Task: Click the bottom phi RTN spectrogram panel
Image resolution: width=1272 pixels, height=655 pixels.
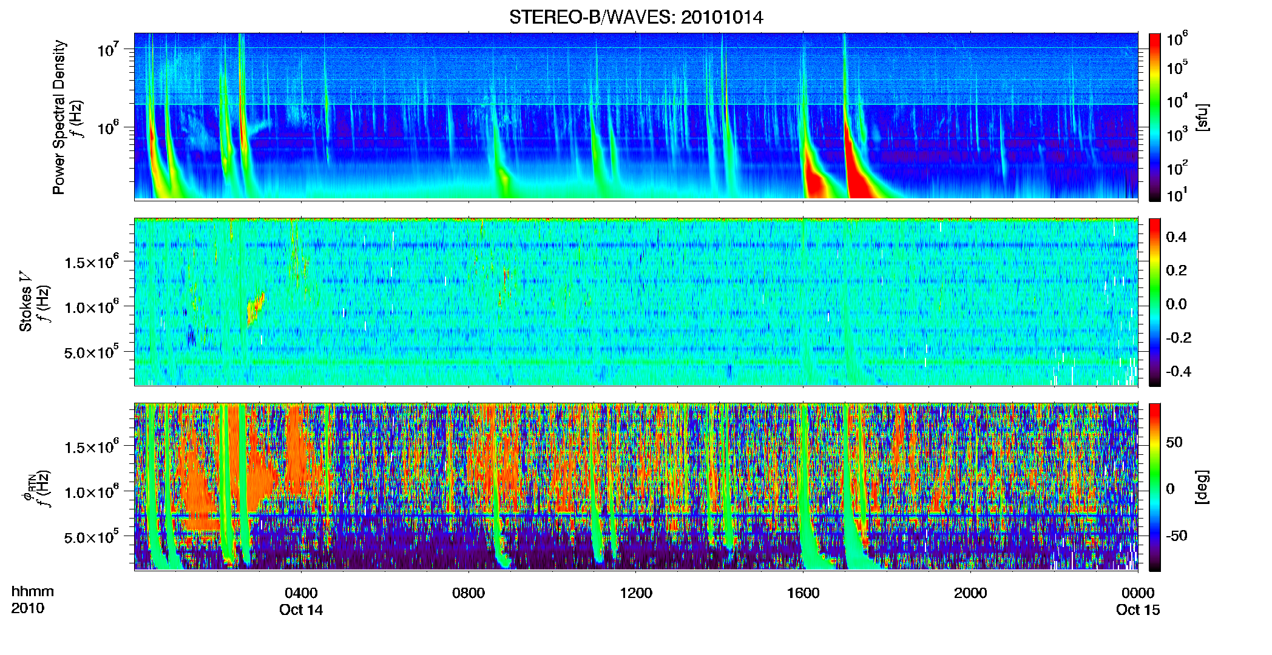Action: tap(636, 486)
